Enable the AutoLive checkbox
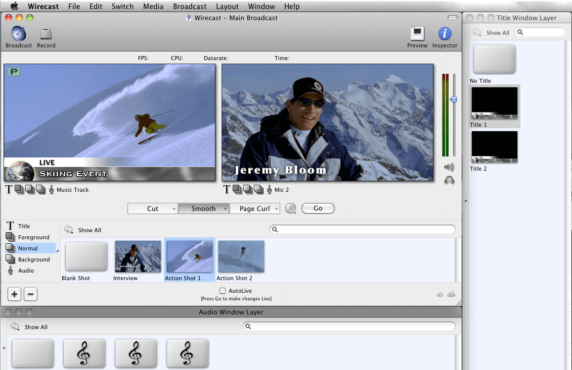Viewport: 572px width, 370px height. click(x=223, y=291)
